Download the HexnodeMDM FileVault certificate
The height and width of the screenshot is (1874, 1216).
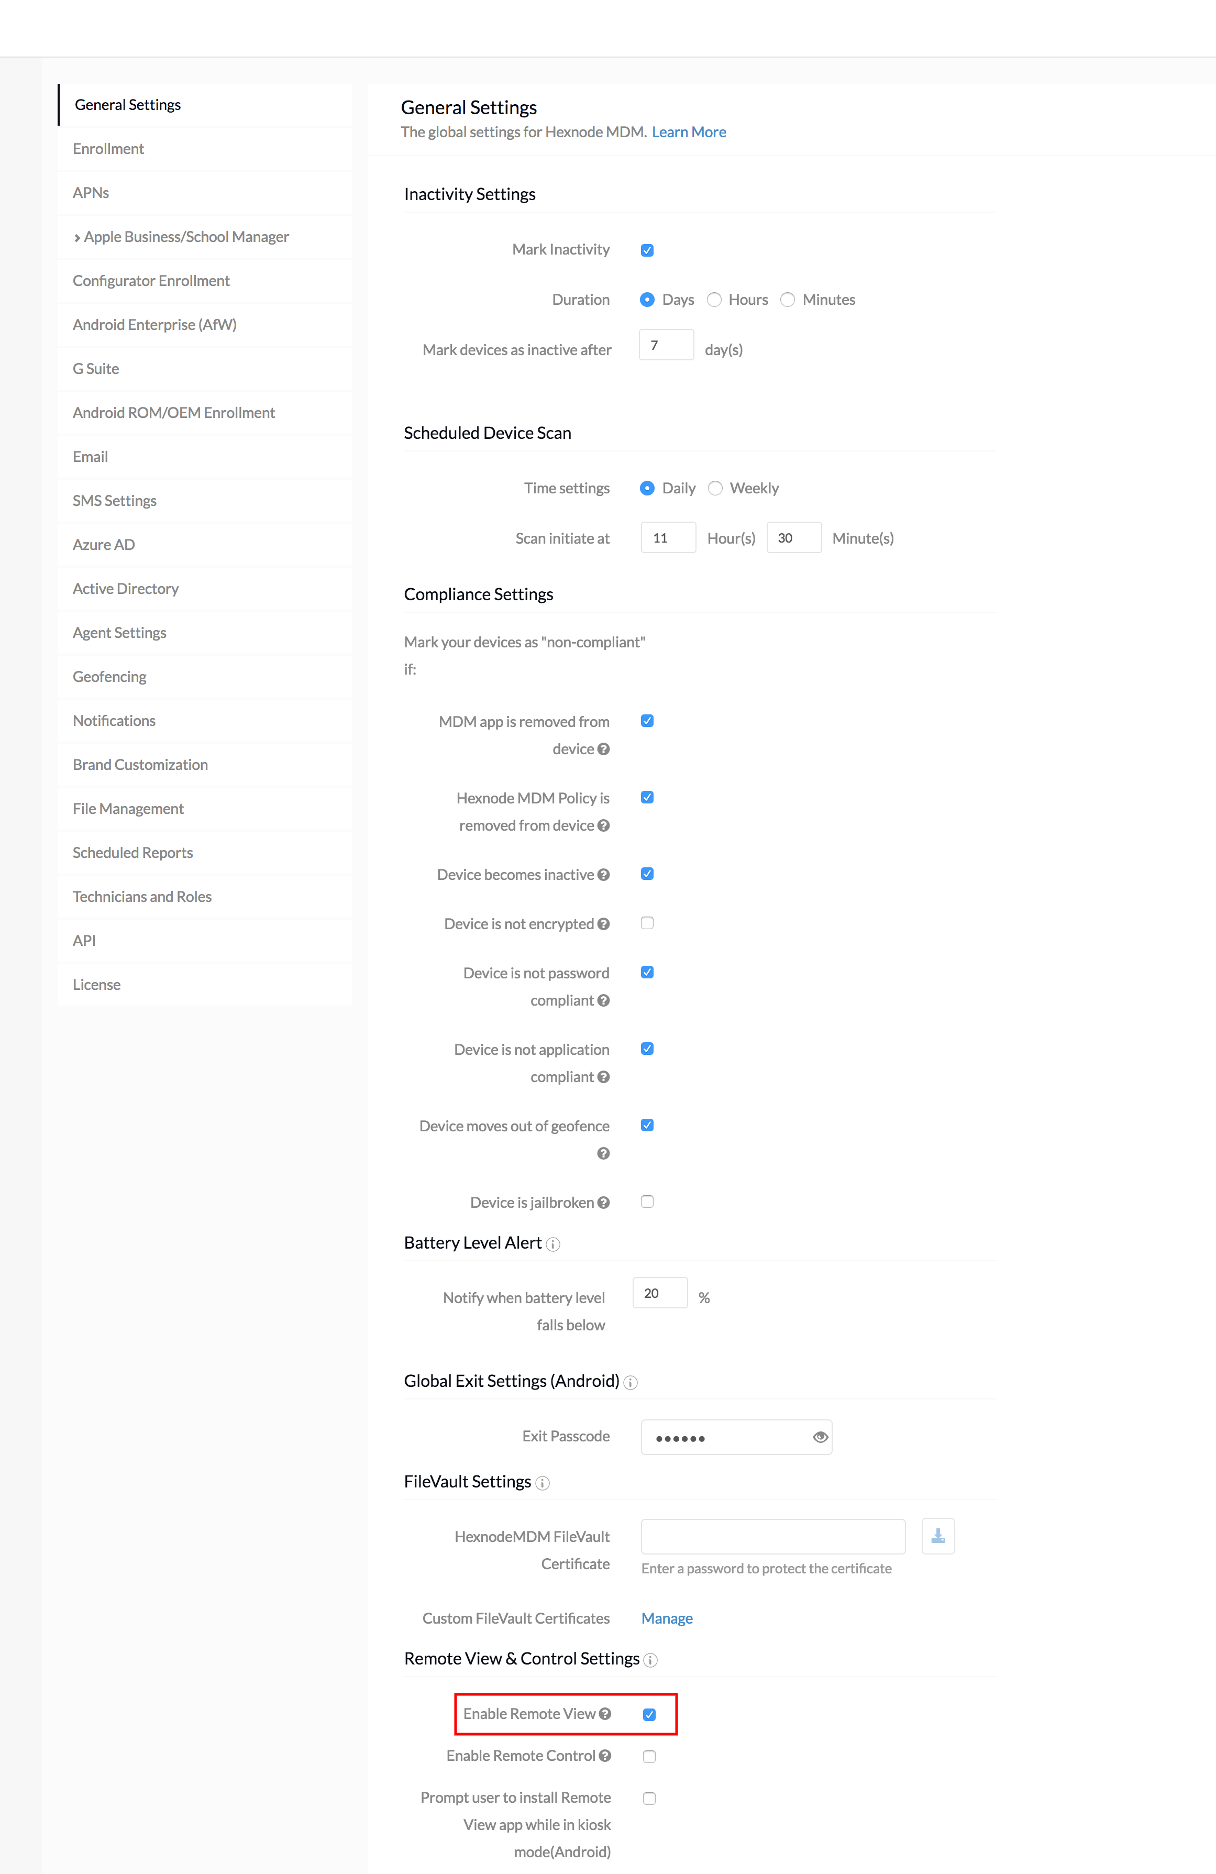coord(938,1536)
